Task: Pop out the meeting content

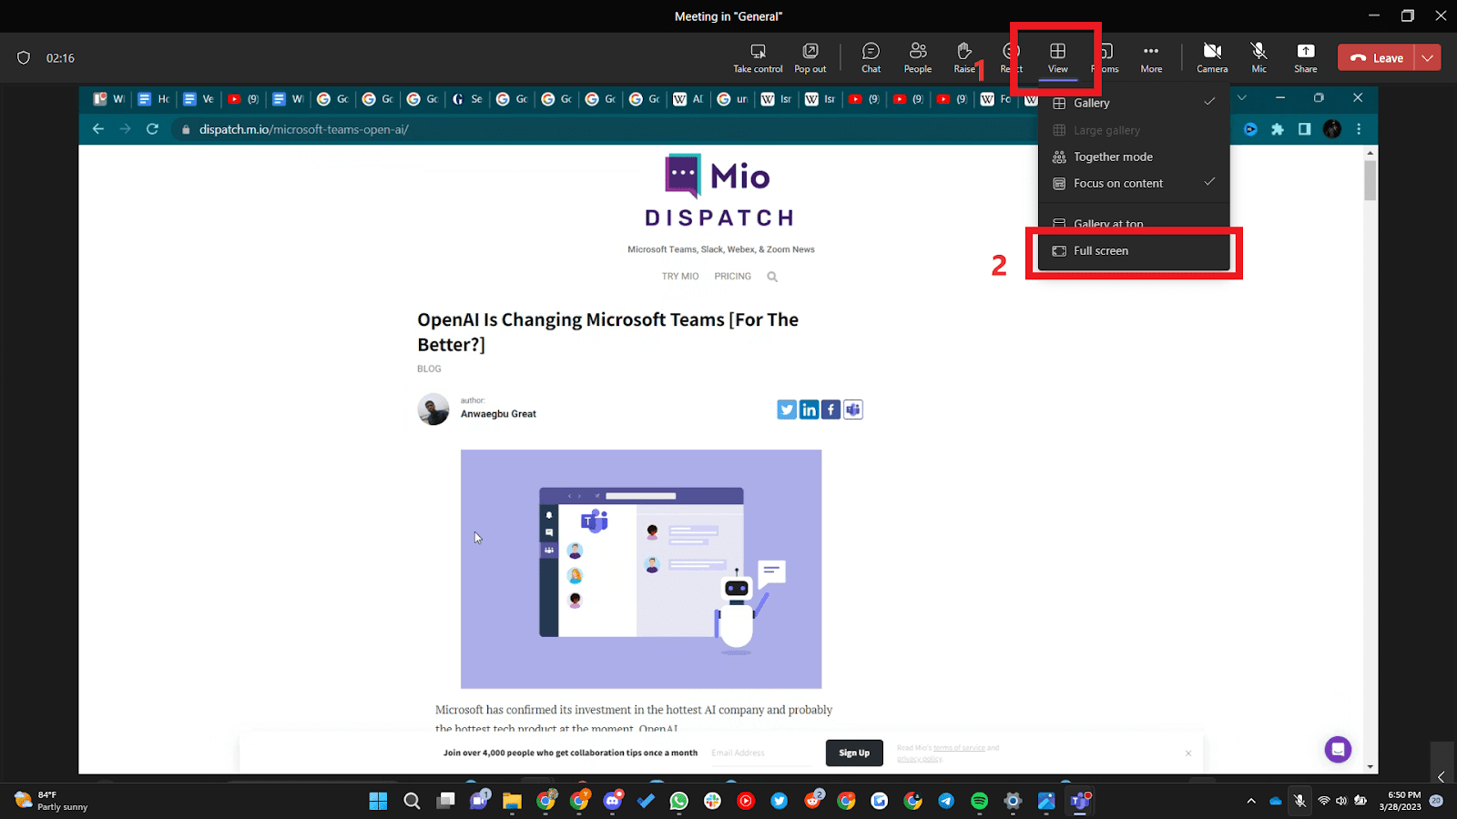Action: (x=810, y=56)
